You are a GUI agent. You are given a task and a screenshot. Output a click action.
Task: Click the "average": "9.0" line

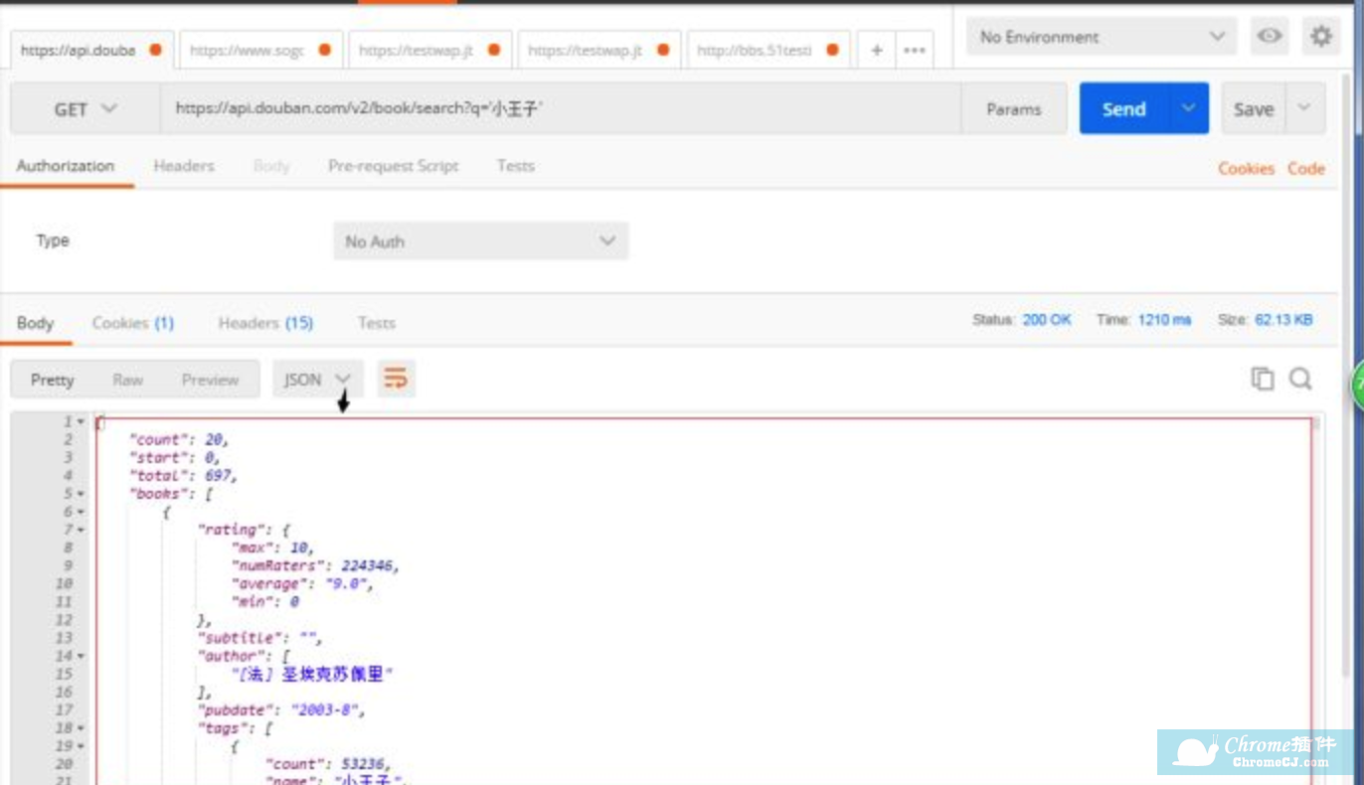[x=302, y=583]
